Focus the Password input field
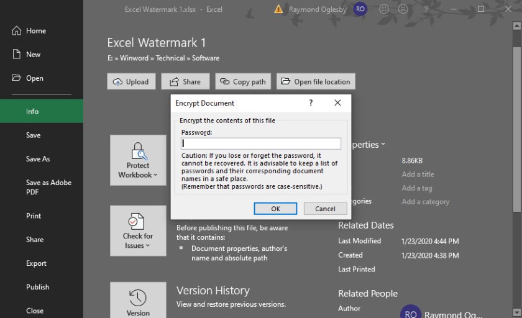 pos(260,143)
